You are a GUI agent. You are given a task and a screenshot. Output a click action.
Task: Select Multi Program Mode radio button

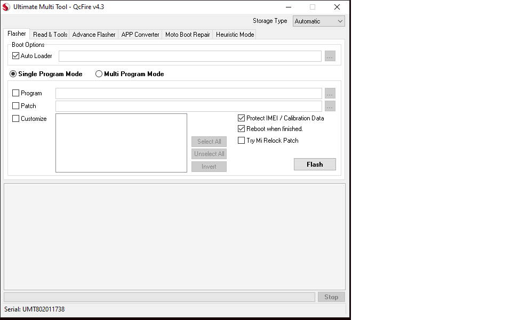pos(99,74)
